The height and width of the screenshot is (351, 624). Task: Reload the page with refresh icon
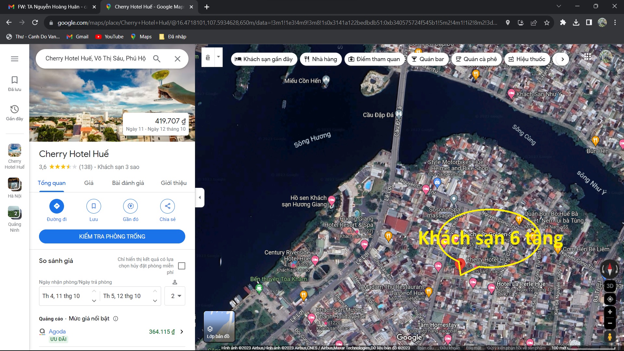coord(35,22)
